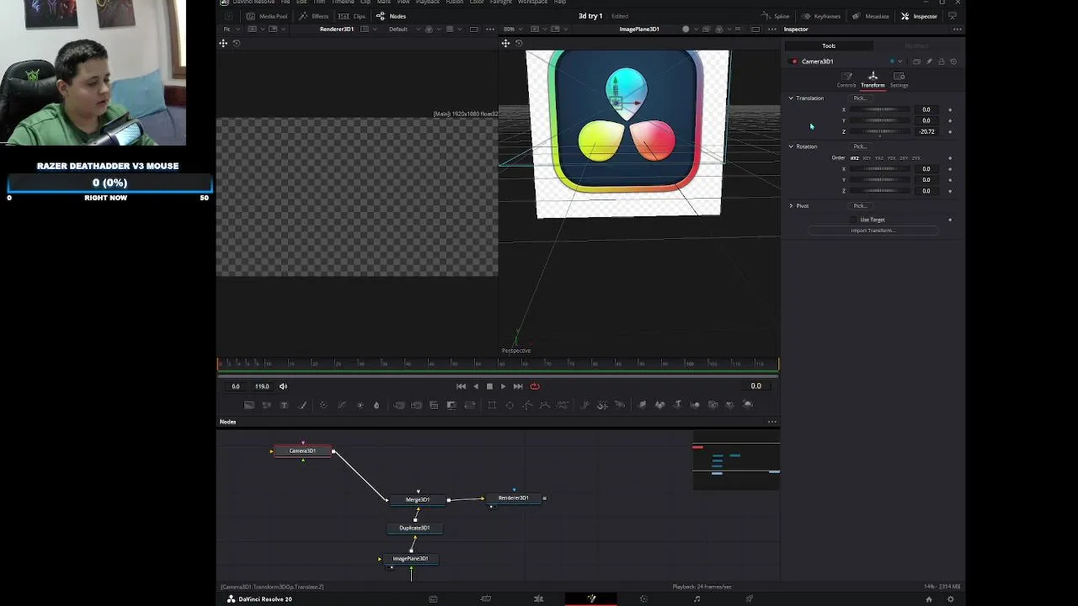Add a Camera3D node from toolbar
The height and width of the screenshot is (606, 1078).
pyautogui.click(x=712, y=405)
